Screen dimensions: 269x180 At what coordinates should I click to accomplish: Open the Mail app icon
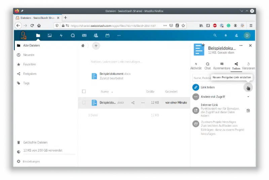point(84,35)
